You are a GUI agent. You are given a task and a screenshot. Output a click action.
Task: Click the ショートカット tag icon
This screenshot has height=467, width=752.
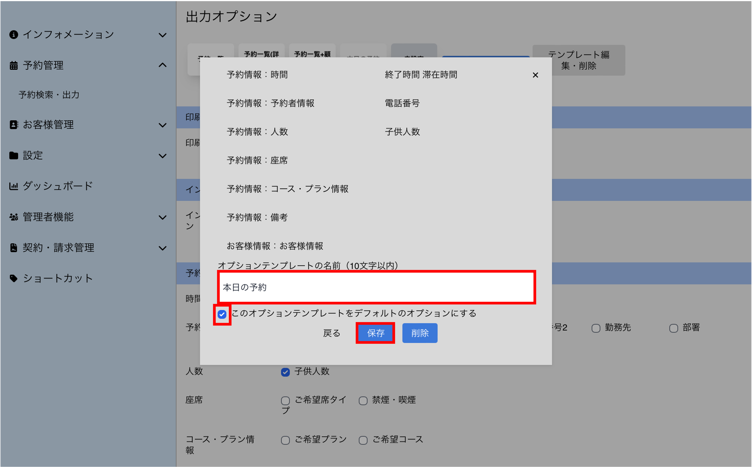(14, 278)
